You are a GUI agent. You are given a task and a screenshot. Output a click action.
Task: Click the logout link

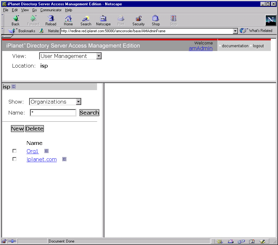(258, 46)
